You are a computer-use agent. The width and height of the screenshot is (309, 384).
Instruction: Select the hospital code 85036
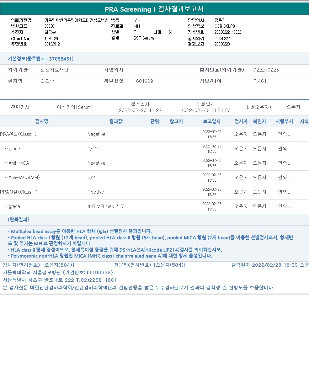[x=49, y=26]
